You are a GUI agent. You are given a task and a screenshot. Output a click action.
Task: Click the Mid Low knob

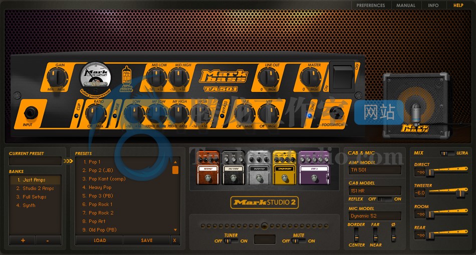[156, 77]
